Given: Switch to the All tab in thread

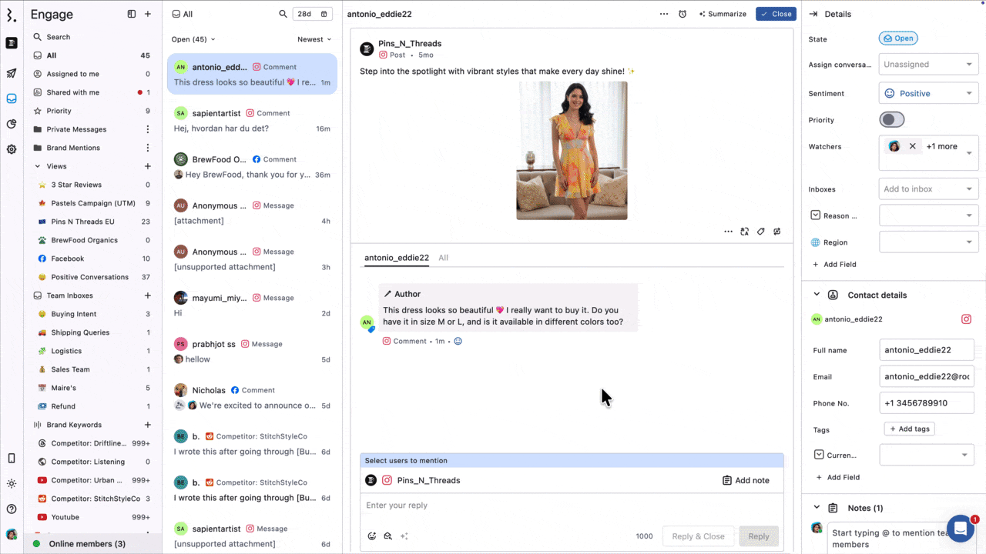Looking at the screenshot, I should point(443,258).
